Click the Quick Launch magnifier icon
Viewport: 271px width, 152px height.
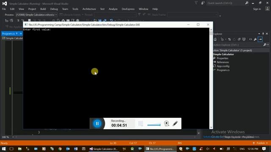click(x=246, y=3)
